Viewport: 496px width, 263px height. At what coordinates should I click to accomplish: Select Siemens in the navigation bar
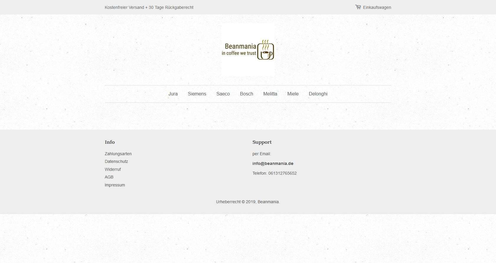click(x=197, y=94)
